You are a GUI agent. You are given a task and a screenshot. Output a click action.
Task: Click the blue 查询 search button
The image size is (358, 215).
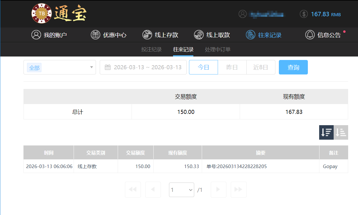293,67
